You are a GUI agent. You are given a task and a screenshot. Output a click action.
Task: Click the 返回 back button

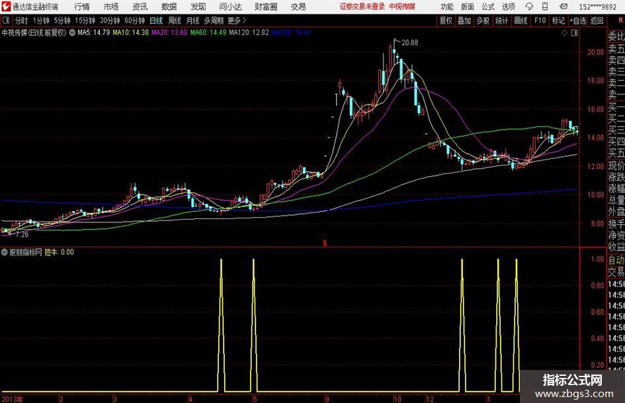[x=597, y=21]
